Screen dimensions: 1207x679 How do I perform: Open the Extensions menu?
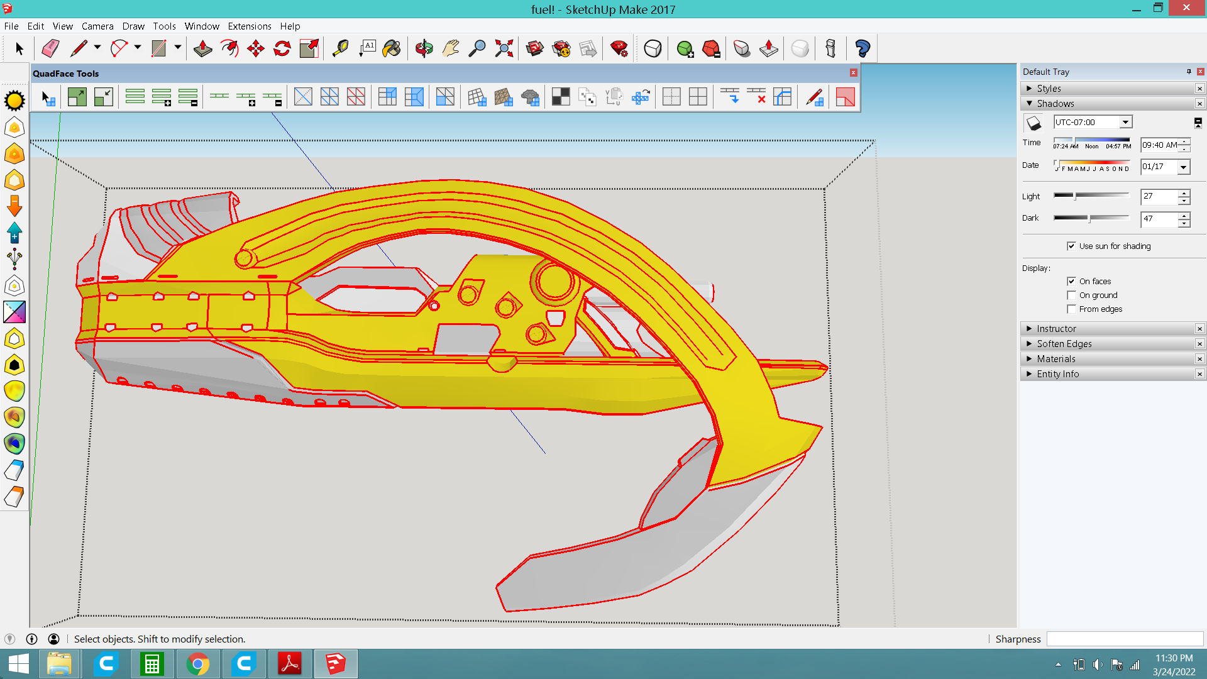(249, 26)
